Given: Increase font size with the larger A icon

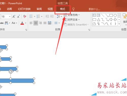Looking at the screenshot, I should tap(14, 16).
